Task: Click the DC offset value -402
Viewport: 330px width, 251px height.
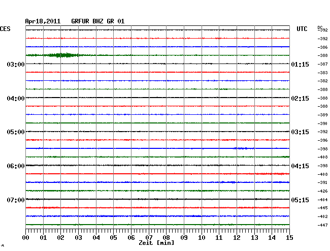Action: point(322,216)
